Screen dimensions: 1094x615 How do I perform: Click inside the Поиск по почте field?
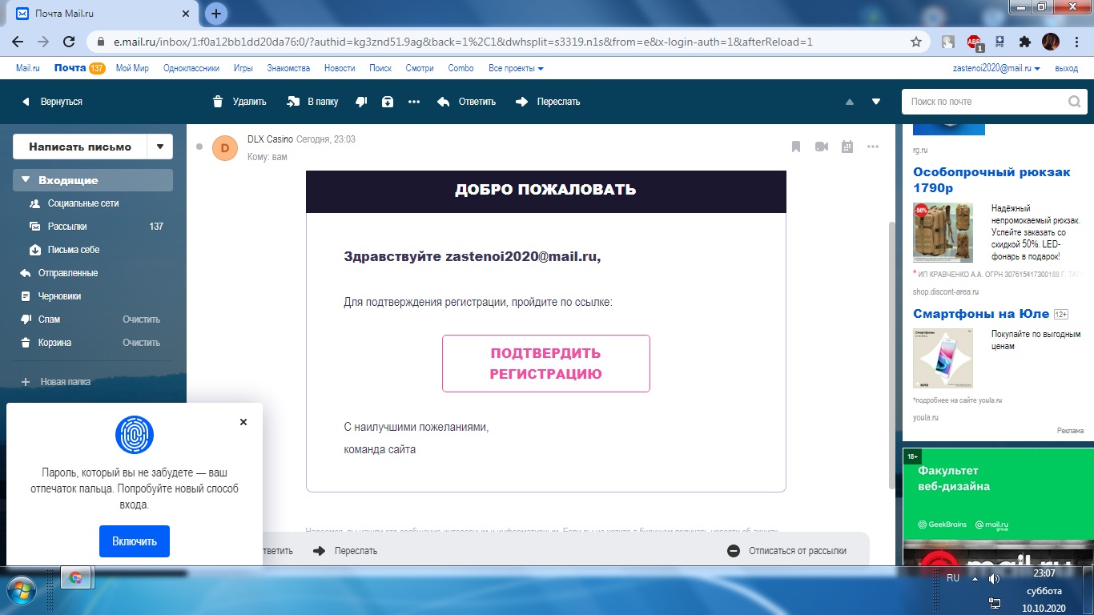tap(986, 102)
